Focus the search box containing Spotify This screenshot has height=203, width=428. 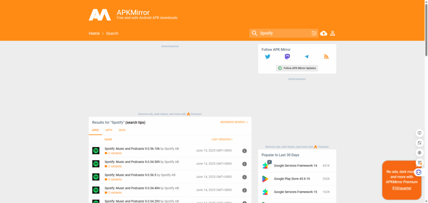[x=285, y=33]
